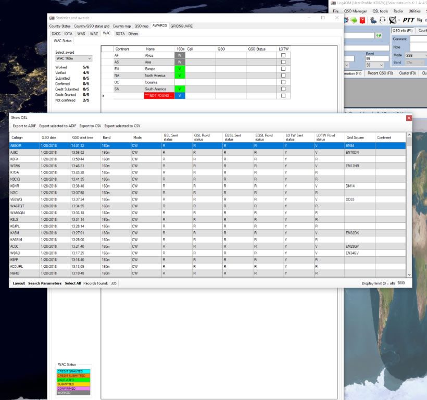This screenshot has width=427, height=400.
Task: Click the CREDIT SUBMITTED orange legend swatch
Action: coord(73,376)
